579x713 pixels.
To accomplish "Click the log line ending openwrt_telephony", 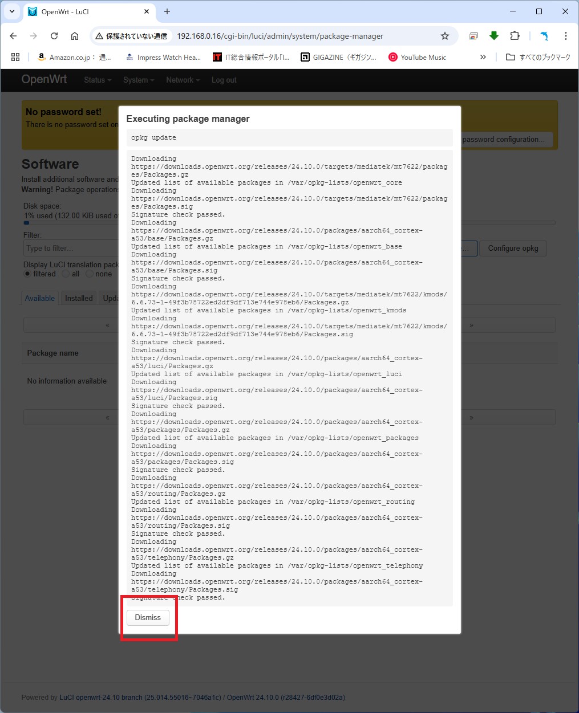I will coord(277,566).
